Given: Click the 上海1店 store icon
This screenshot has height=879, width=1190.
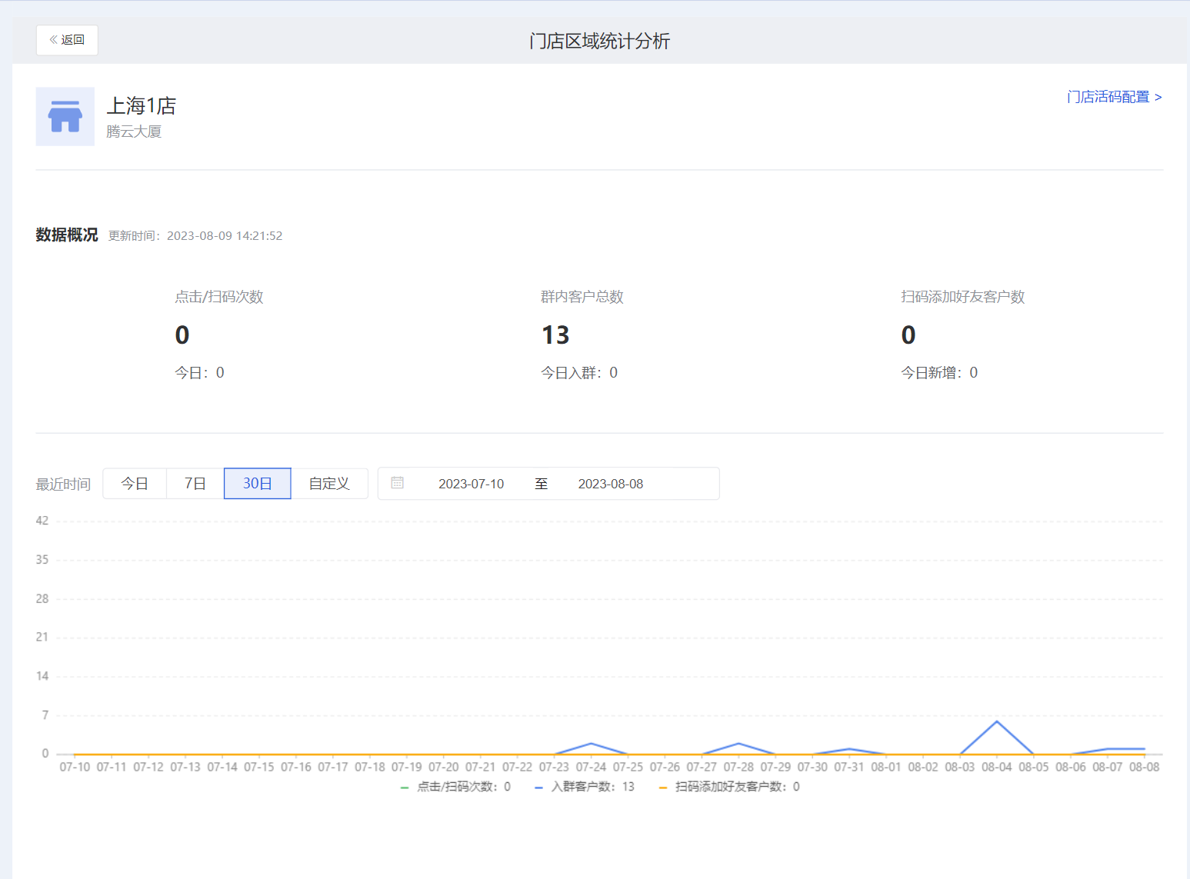Looking at the screenshot, I should pyautogui.click(x=65, y=116).
